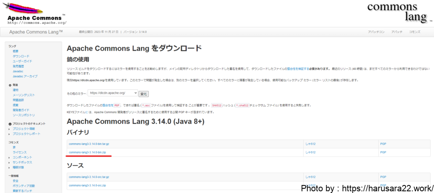Open commons-lang3-3.14.0-src.tar.gz link

[x=89, y=177]
